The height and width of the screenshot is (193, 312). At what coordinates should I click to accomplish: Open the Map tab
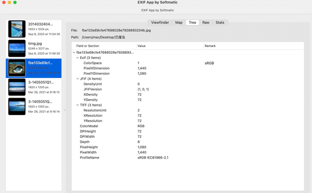point(179,22)
